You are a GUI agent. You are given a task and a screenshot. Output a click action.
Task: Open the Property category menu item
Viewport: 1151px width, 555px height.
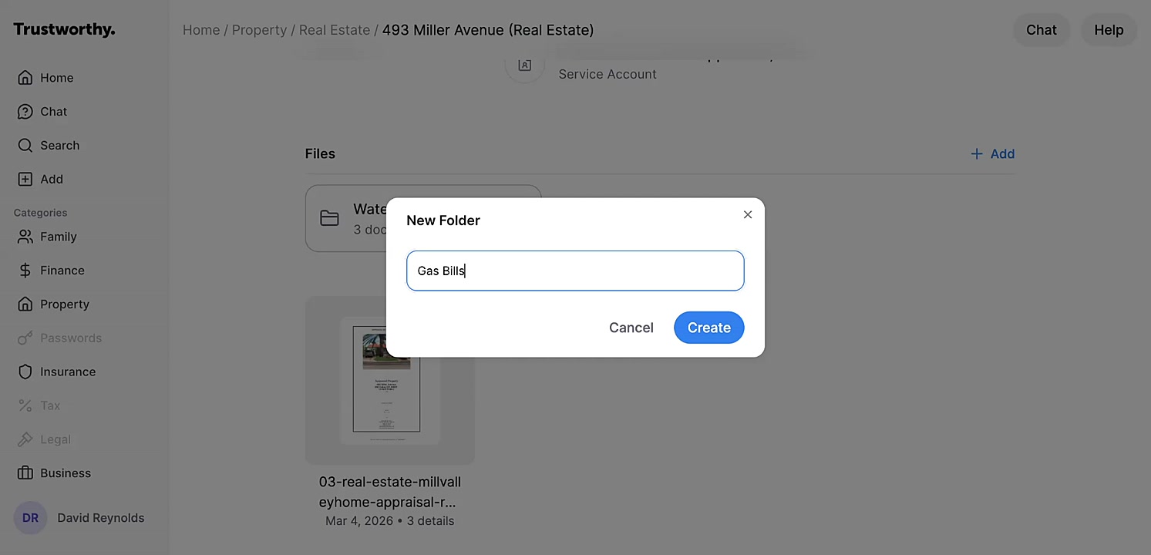click(x=64, y=304)
